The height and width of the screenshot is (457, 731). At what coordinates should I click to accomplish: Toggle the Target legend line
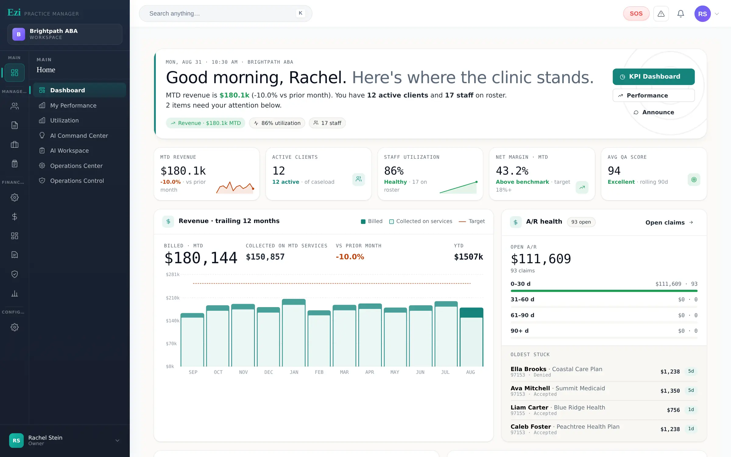click(x=472, y=221)
